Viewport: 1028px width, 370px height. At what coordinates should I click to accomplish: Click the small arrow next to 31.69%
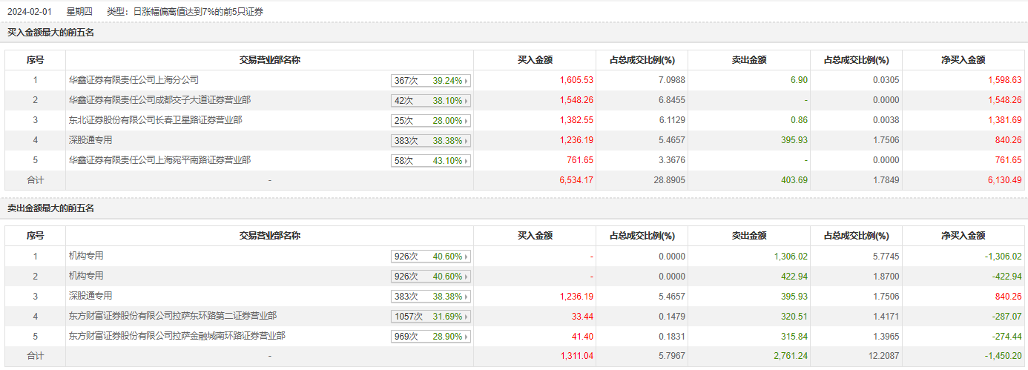tap(467, 317)
